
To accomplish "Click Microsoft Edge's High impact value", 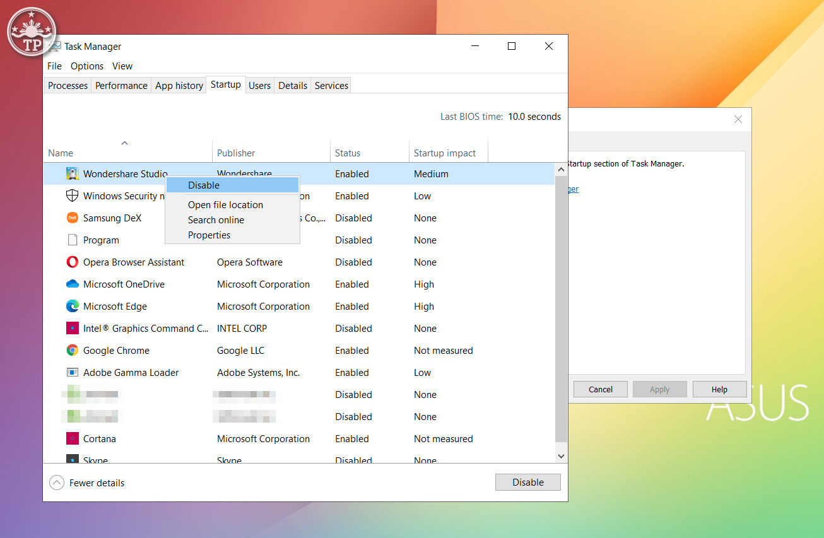I will point(424,307).
